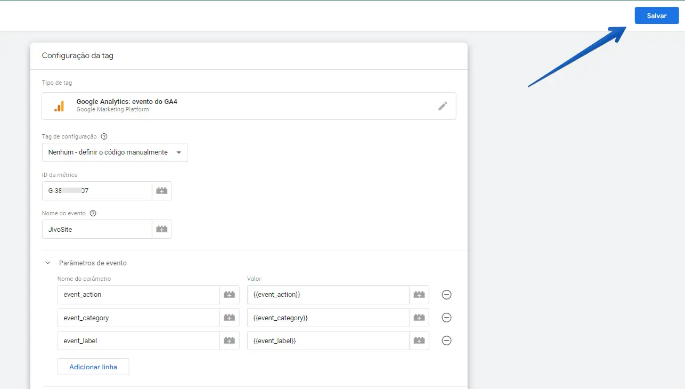Click help icon next to Tag de configuração
This screenshot has height=389, width=685.
click(x=104, y=137)
